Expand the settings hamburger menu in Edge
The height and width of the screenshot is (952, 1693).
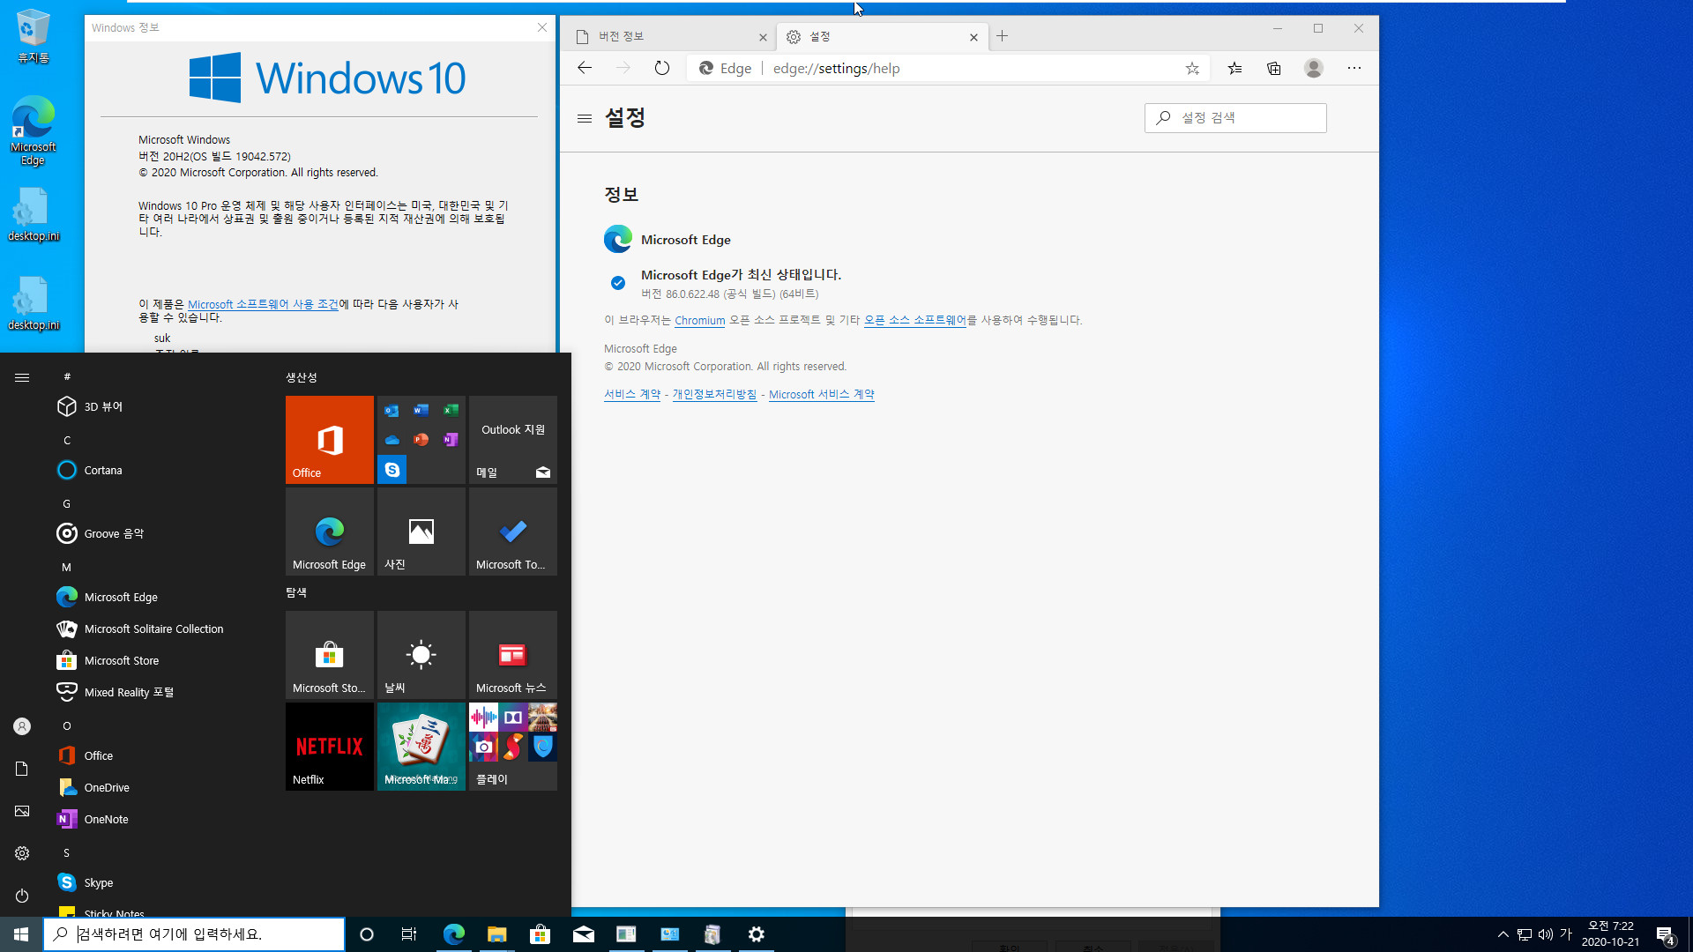point(584,118)
